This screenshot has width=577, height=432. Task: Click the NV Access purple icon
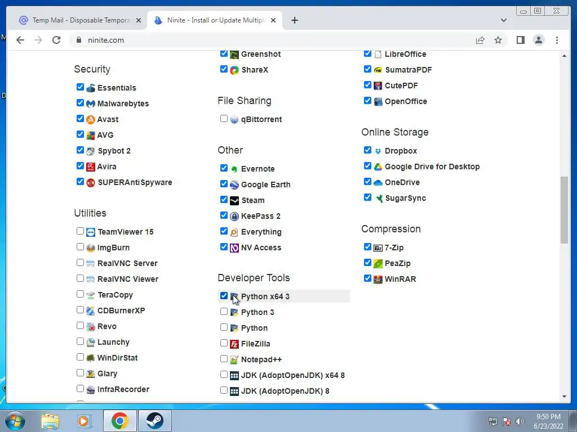[x=234, y=248]
